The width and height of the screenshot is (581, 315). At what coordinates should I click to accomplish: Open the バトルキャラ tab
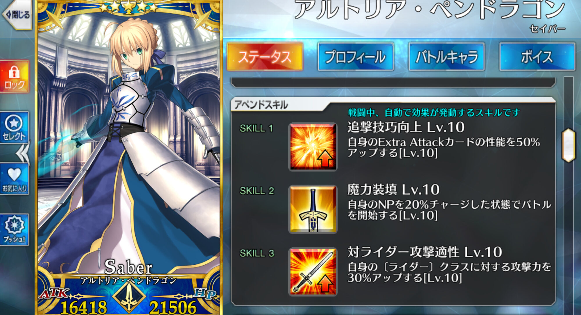pyautogui.click(x=446, y=57)
